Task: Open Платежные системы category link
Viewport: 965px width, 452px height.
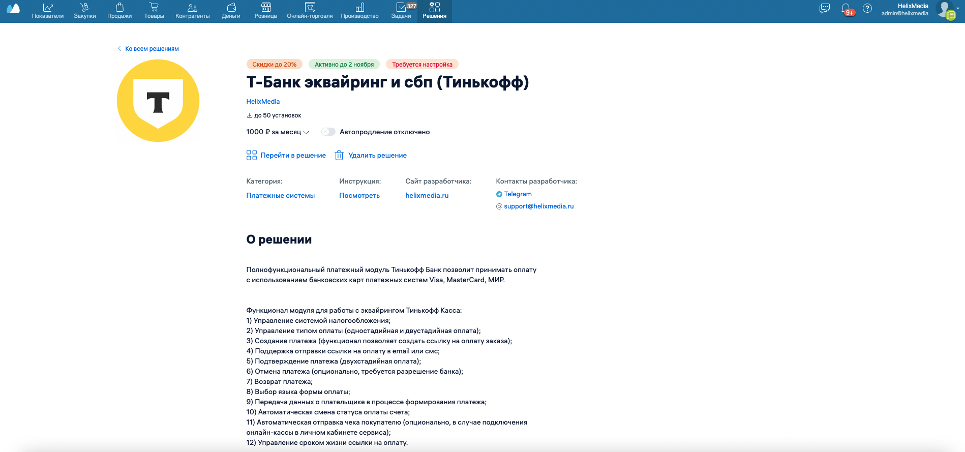Action: pyautogui.click(x=281, y=196)
